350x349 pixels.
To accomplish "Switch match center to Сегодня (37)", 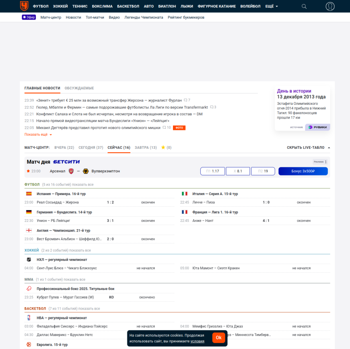I will pyautogui.click(x=91, y=147).
